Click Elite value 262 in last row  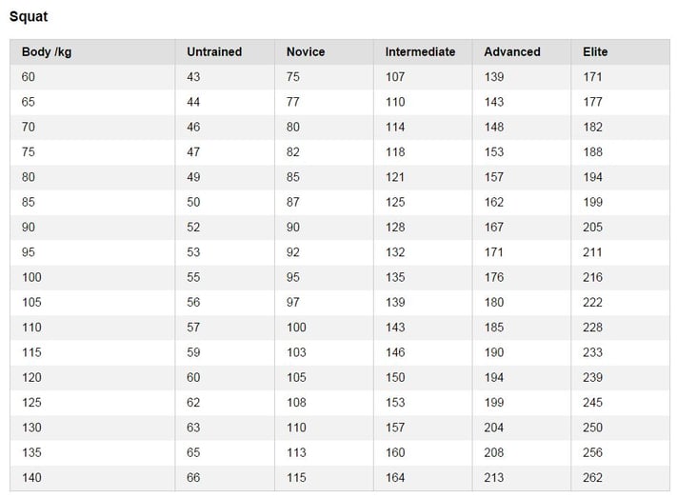tap(592, 478)
